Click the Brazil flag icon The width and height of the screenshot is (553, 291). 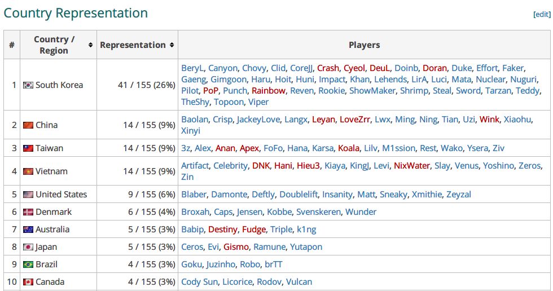pyautogui.click(x=28, y=264)
